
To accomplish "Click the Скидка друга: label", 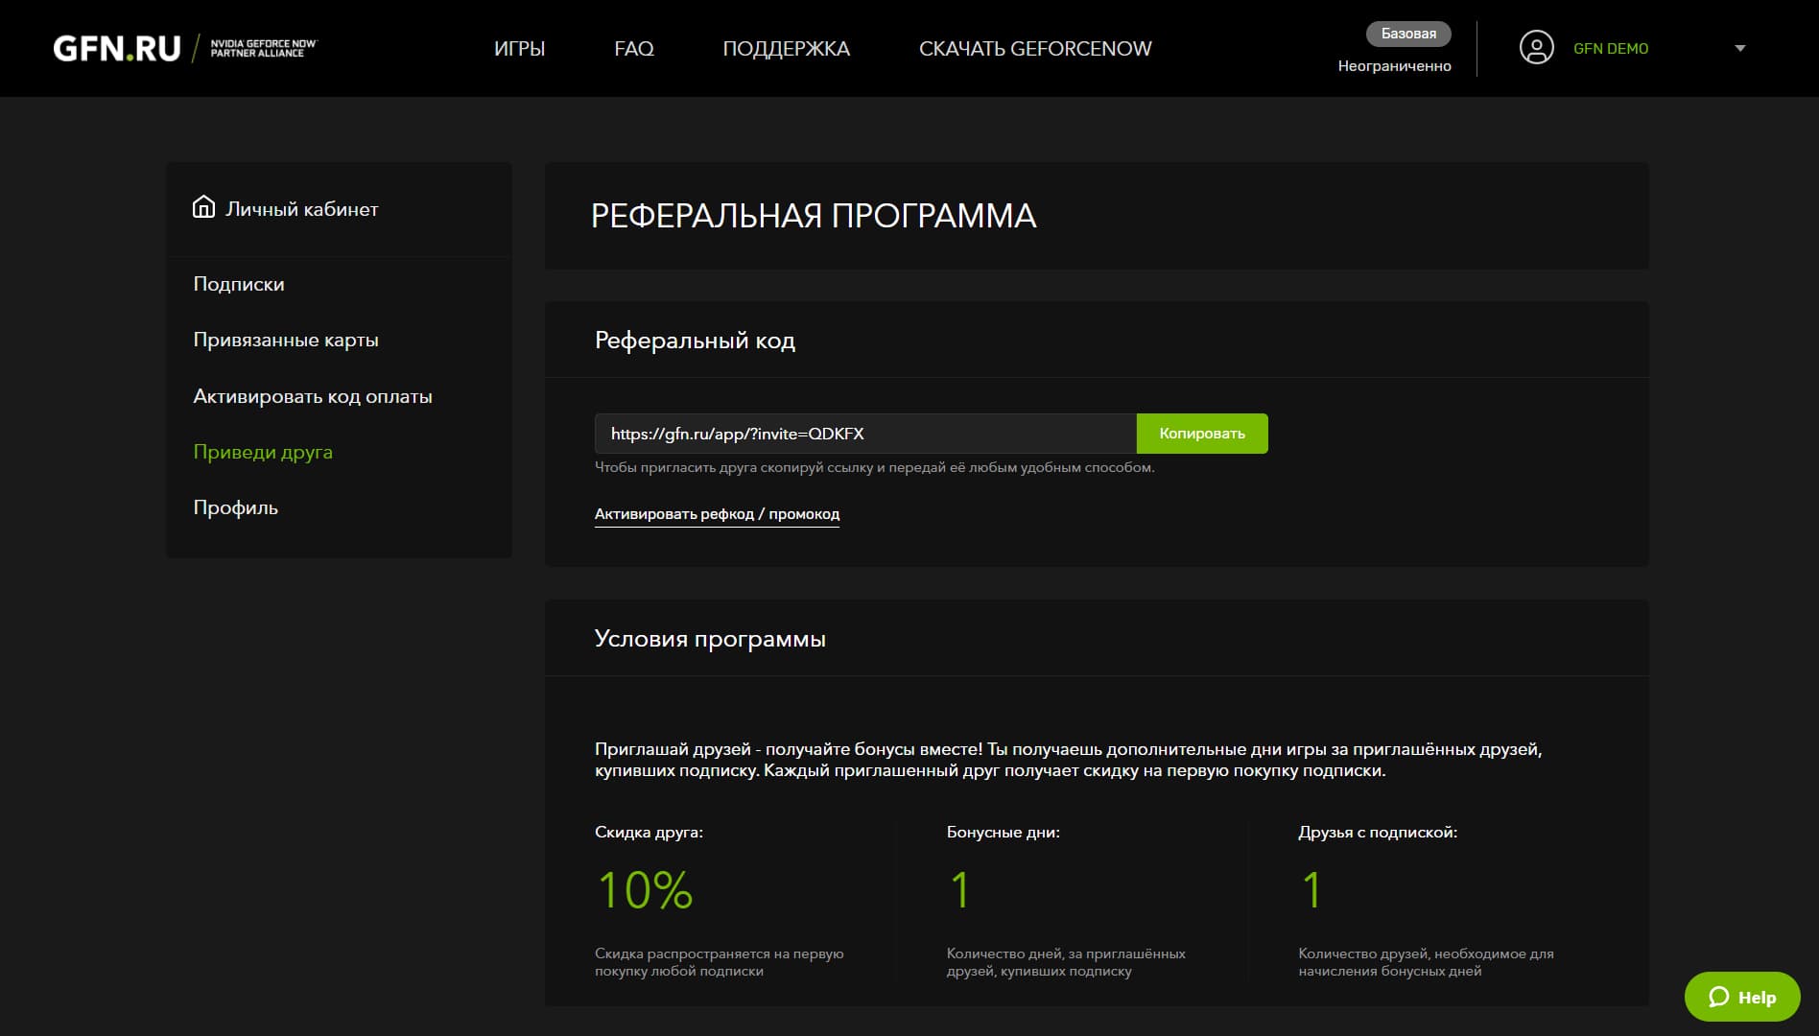I will pyautogui.click(x=649, y=833).
